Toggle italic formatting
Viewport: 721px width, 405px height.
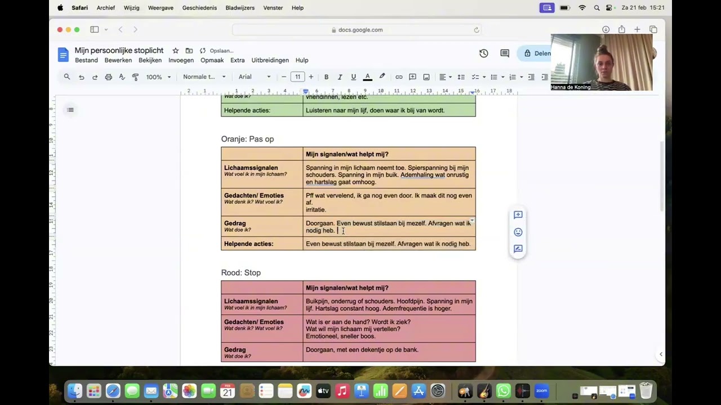tap(340, 77)
